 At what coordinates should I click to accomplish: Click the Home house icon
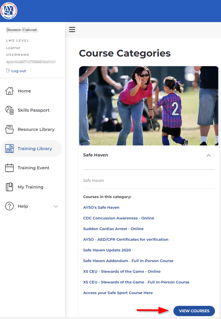click(9, 91)
